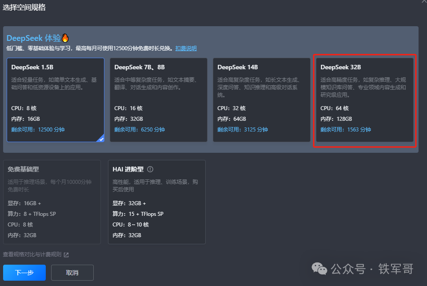Open the 查看规格对比与计费规则 link
Viewport: 427px width, 286px height.
[x=31, y=255]
